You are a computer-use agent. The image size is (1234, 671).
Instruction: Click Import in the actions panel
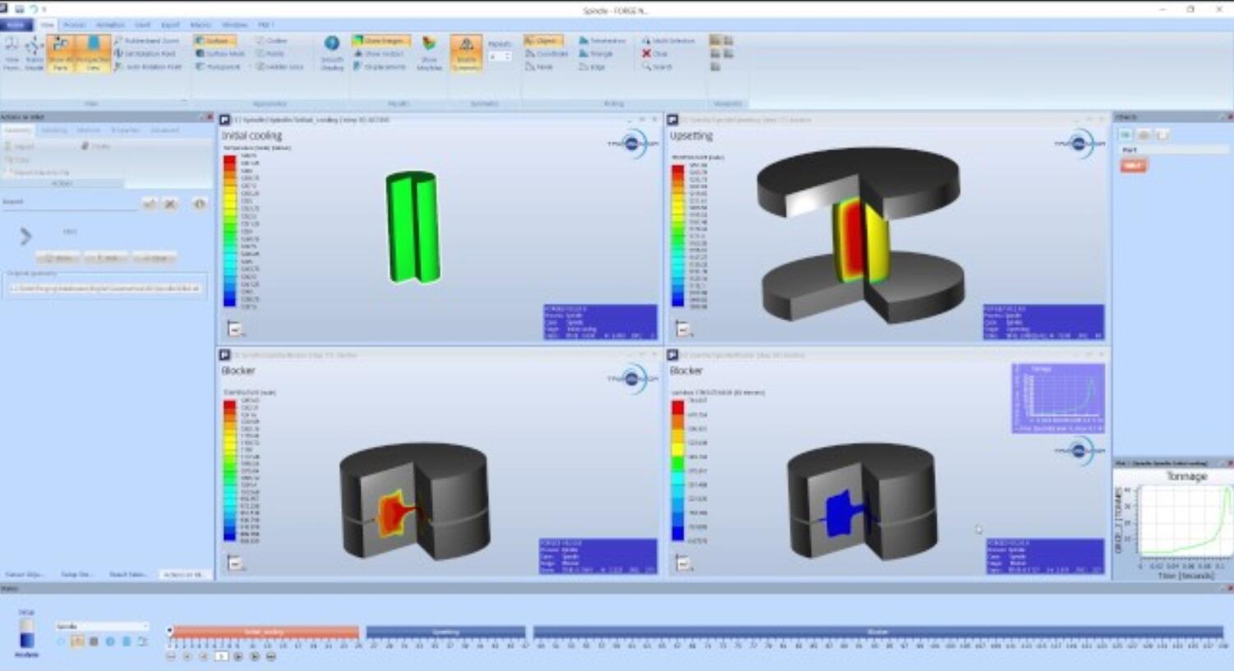[21, 146]
